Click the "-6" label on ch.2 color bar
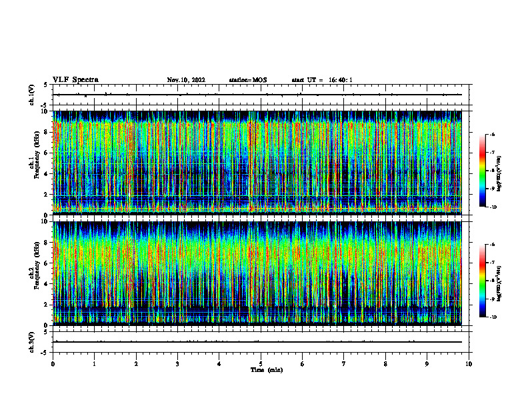 [492, 245]
